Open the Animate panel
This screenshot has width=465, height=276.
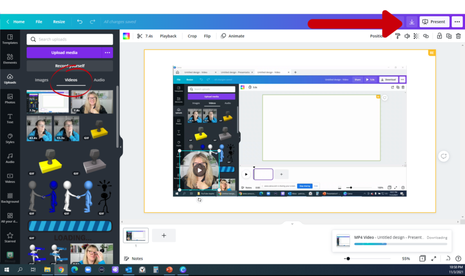tap(232, 36)
